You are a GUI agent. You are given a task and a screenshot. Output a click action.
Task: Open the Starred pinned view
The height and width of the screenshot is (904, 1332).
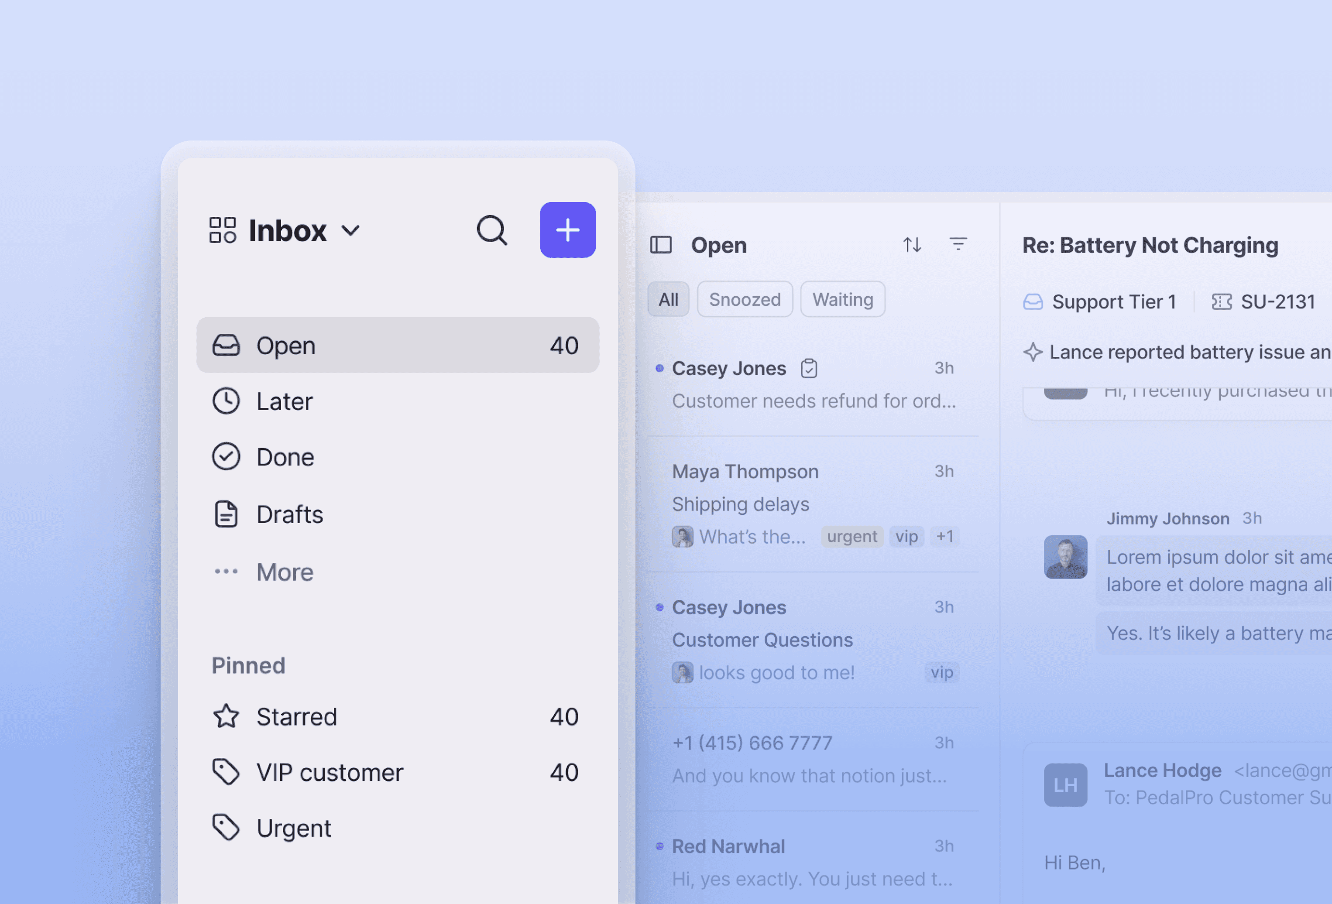tap(296, 717)
